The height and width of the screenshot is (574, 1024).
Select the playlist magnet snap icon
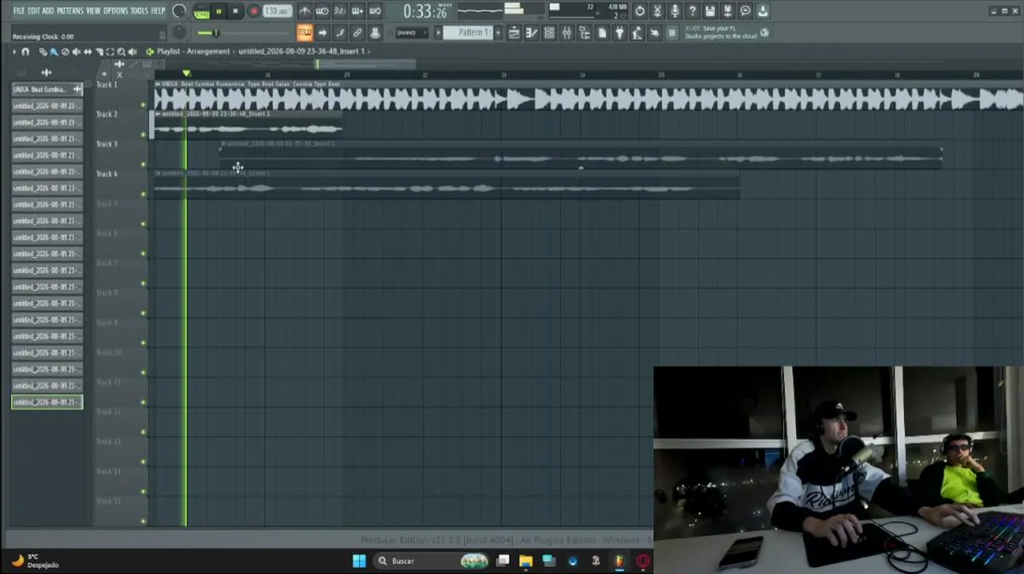pyautogui.click(x=26, y=52)
